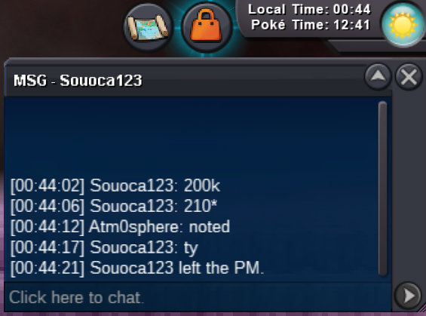Click the Poké Time readout
Viewport: 426px width, 316px height.
311,25
